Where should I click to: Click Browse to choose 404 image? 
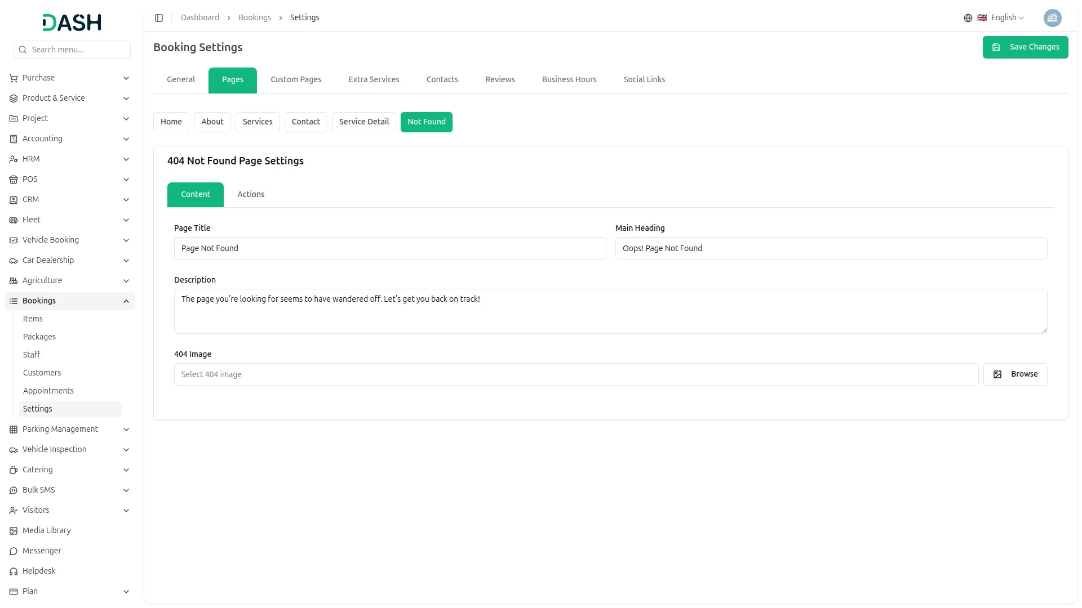pos(1015,374)
